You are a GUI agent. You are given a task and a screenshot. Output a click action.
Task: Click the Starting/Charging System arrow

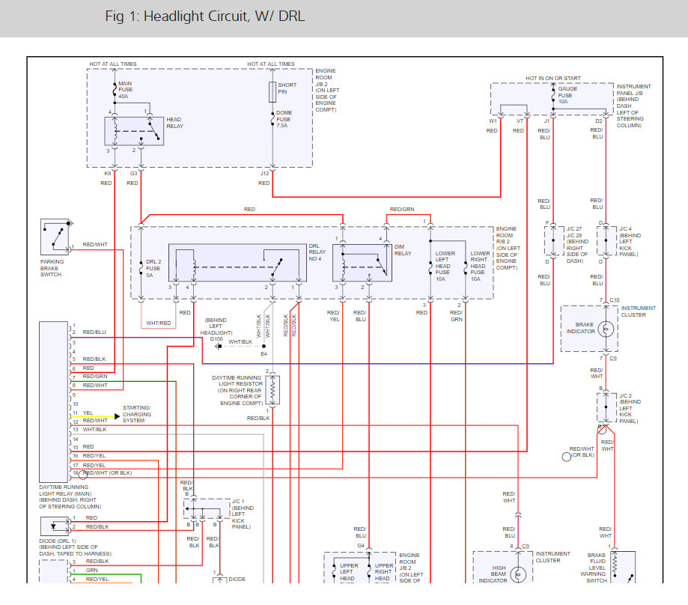pyautogui.click(x=117, y=416)
